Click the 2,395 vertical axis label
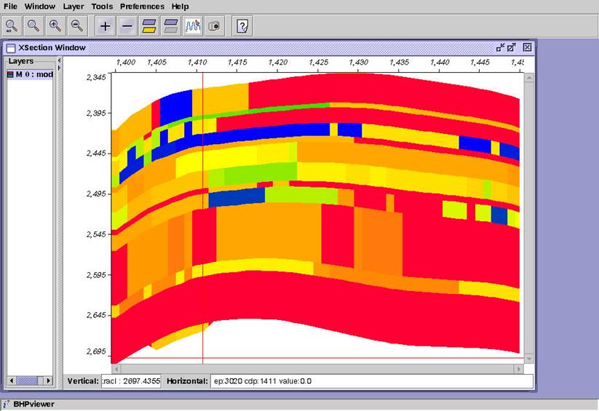This screenshot has height=411, width=599. (96, 113)
